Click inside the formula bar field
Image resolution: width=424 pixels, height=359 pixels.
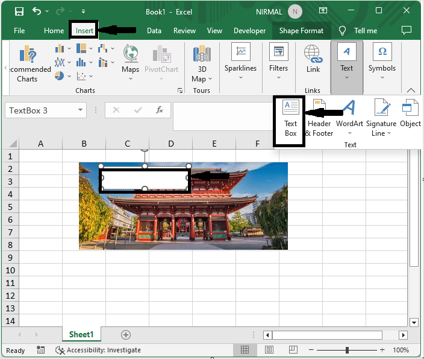point(223,115)
